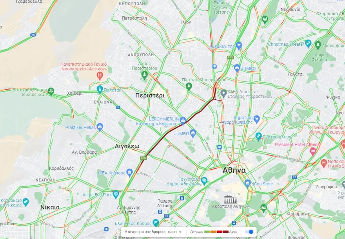345x239 pixels.
Task: Click the Άλσος Περιστερίου park pin
Action: click(145, 75)
